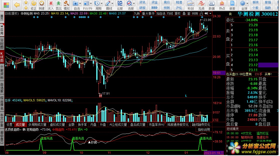The width and height of the screenshot is (280, 156).
Task: Expand the 全球 dropdown arrow
Action: click(x=247, y=3)
